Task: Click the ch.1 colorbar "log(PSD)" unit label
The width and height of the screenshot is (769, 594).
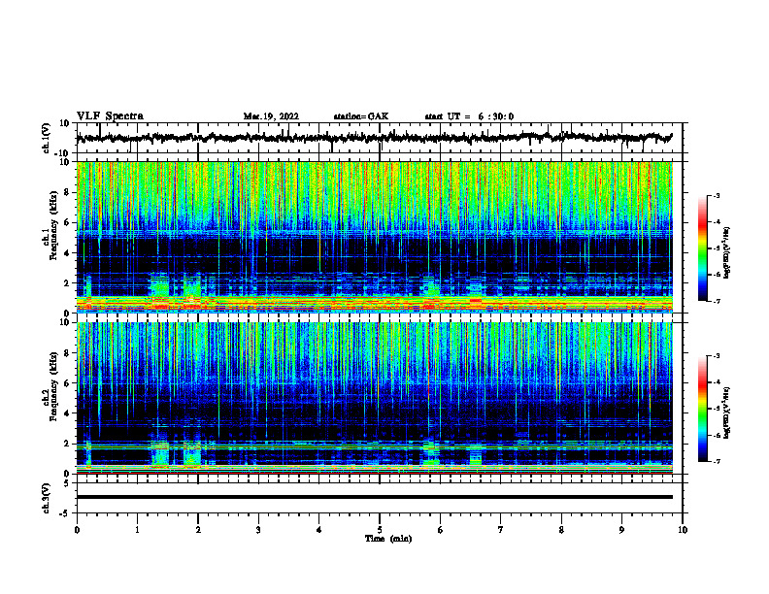Action: tap(727, 253)
